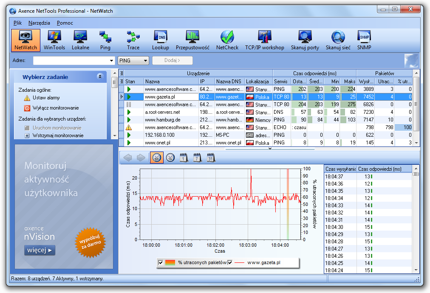Open the Adres combo box dropdown arrow
Image resolution: width=430 pixels, height=293 pixels.
(x=111, y=61)
